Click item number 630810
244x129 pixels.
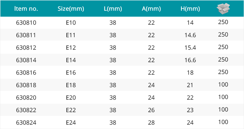[26, 23]
